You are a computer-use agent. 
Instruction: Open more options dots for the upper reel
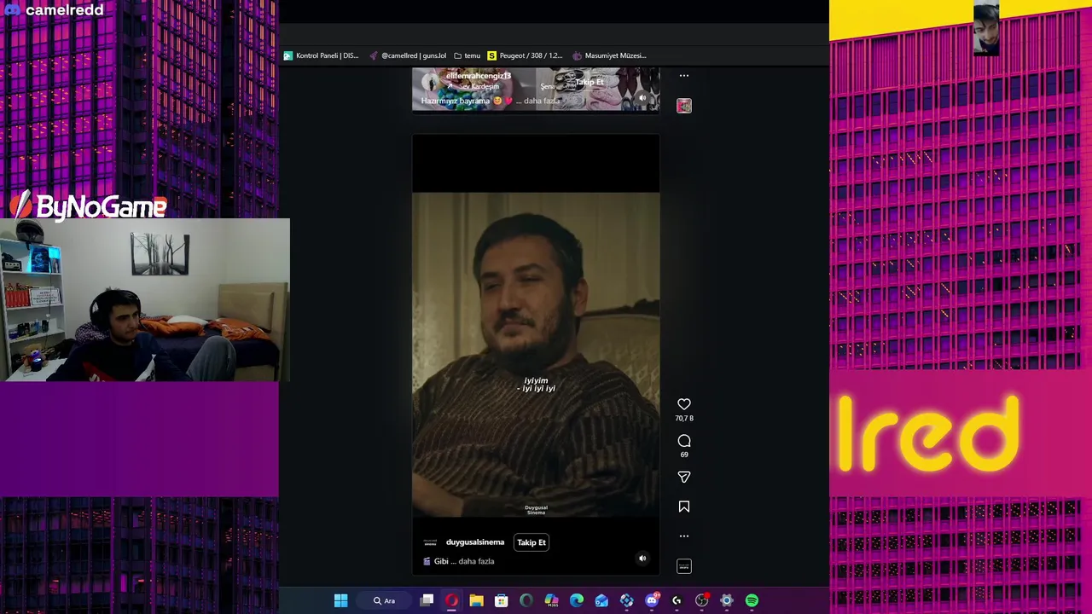tap(683, 76)
